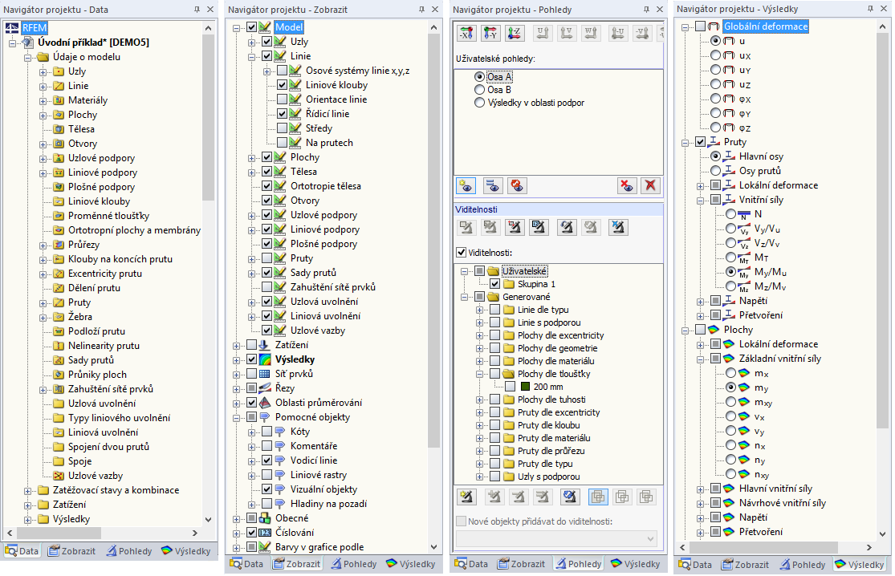Click the user view list eye icon
The image size is (895, 576).
[x=492, y=185]
